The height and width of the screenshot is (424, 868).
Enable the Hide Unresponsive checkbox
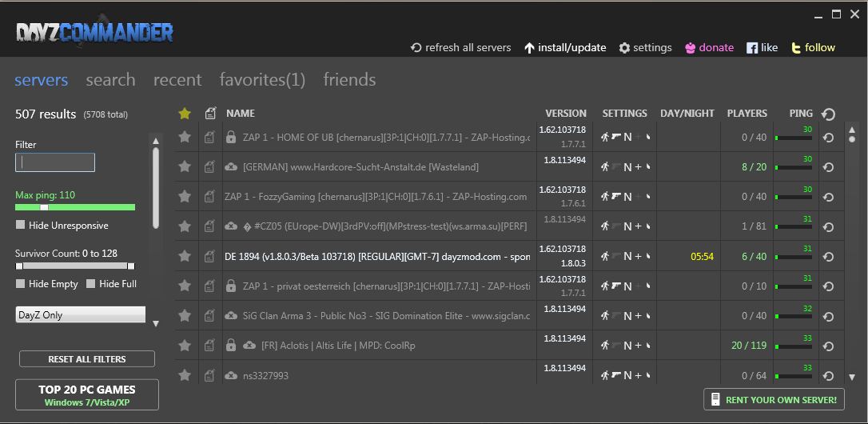[21, 226]
